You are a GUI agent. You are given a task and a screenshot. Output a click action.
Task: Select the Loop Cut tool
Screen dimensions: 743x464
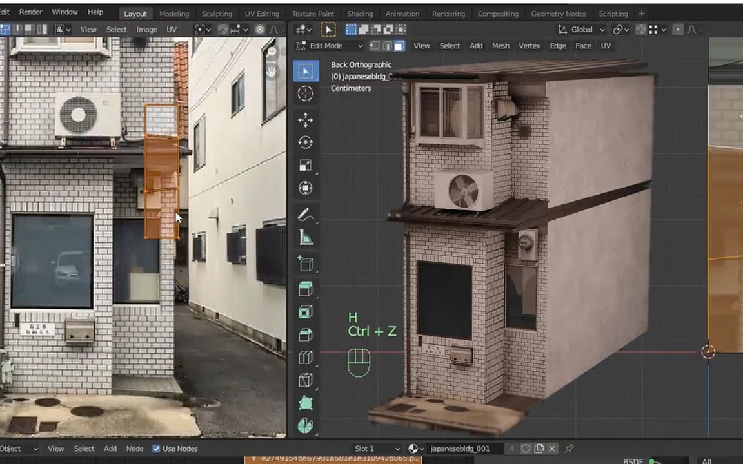click(x=306, y=357)
